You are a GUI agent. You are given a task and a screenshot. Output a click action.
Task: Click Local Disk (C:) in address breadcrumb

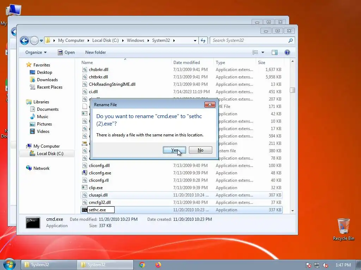105,40
